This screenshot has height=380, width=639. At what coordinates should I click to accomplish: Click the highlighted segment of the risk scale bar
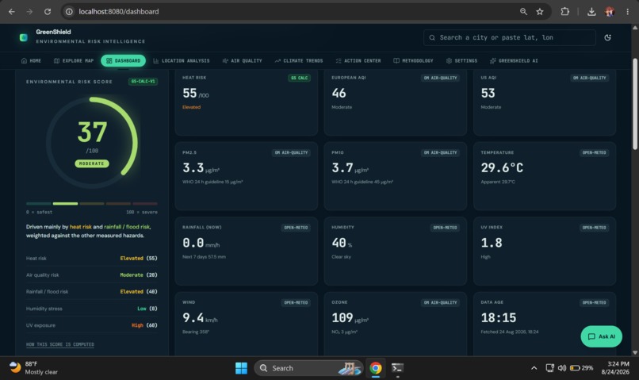coord(65,203)
